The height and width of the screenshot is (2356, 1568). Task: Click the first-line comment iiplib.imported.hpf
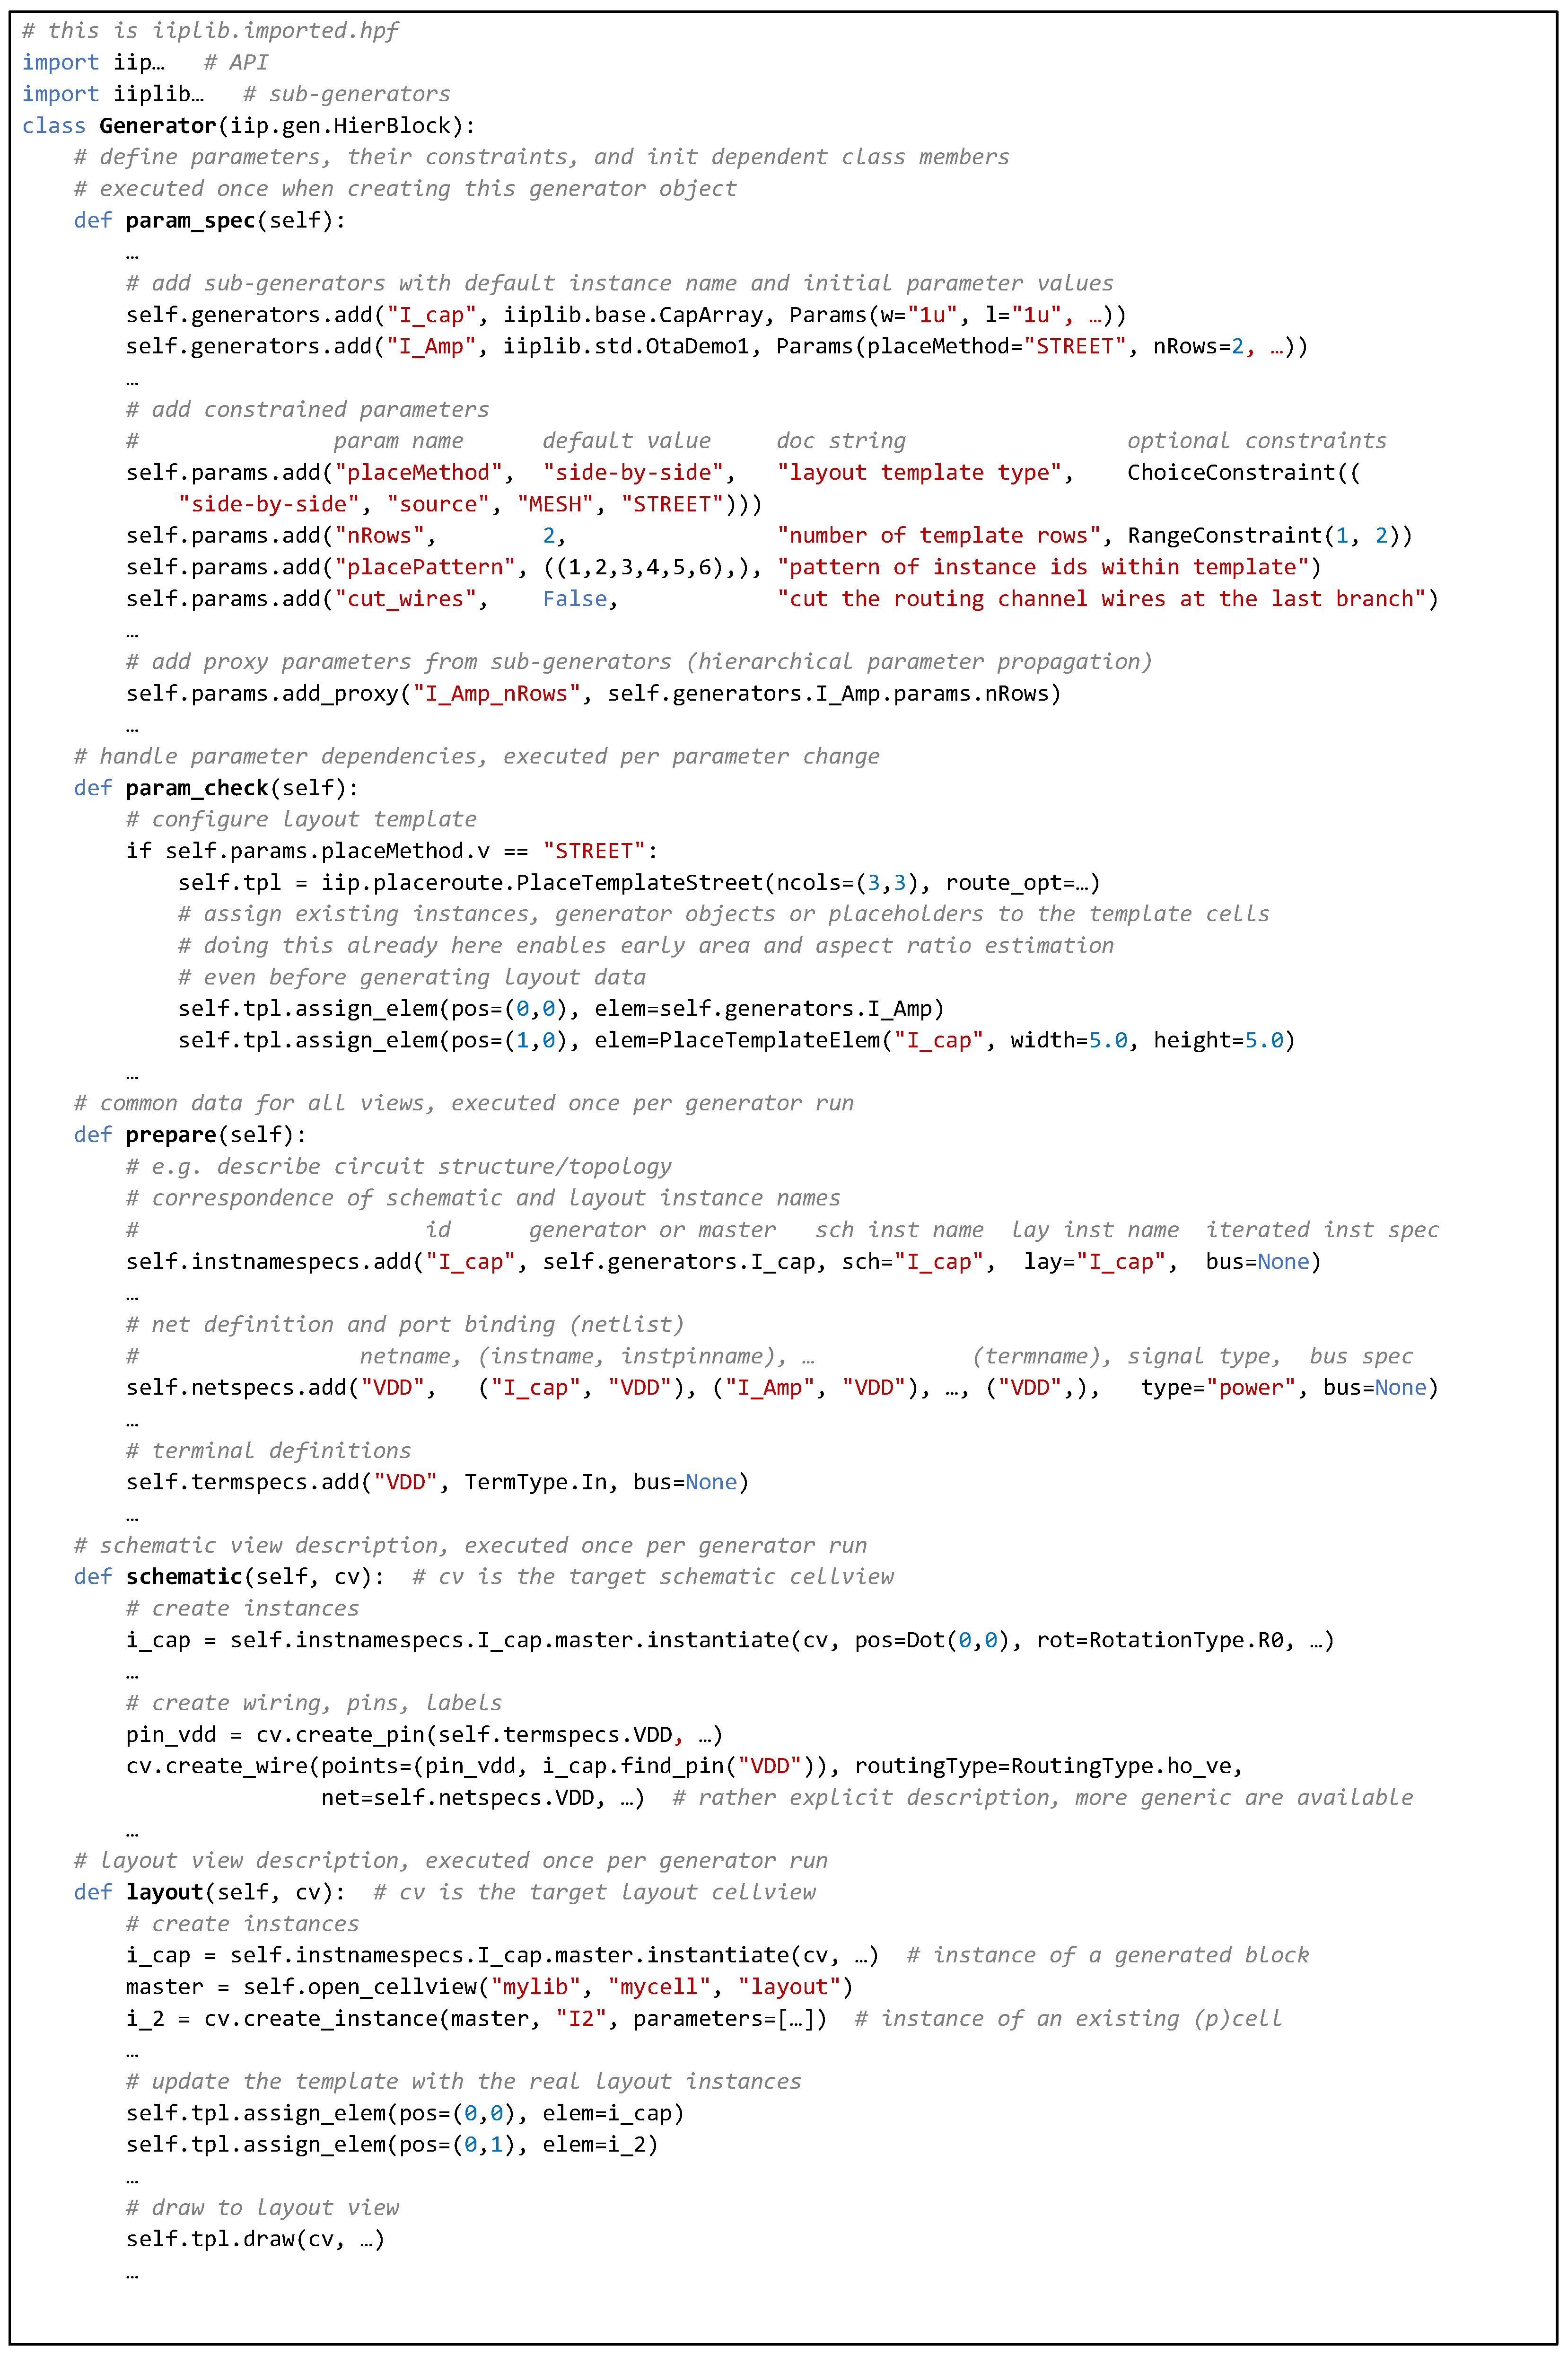point(275,31)
